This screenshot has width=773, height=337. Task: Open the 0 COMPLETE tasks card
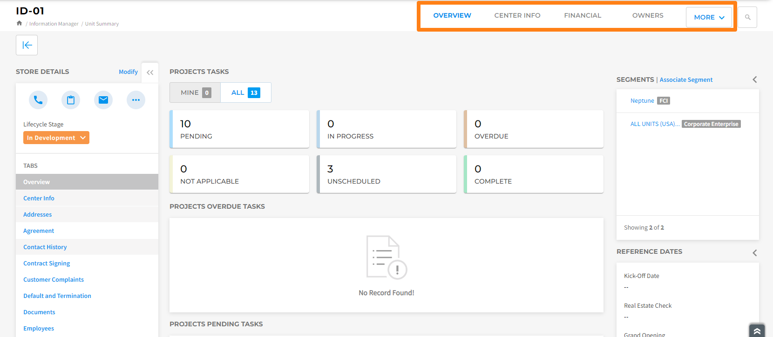(x=534, y=174)
